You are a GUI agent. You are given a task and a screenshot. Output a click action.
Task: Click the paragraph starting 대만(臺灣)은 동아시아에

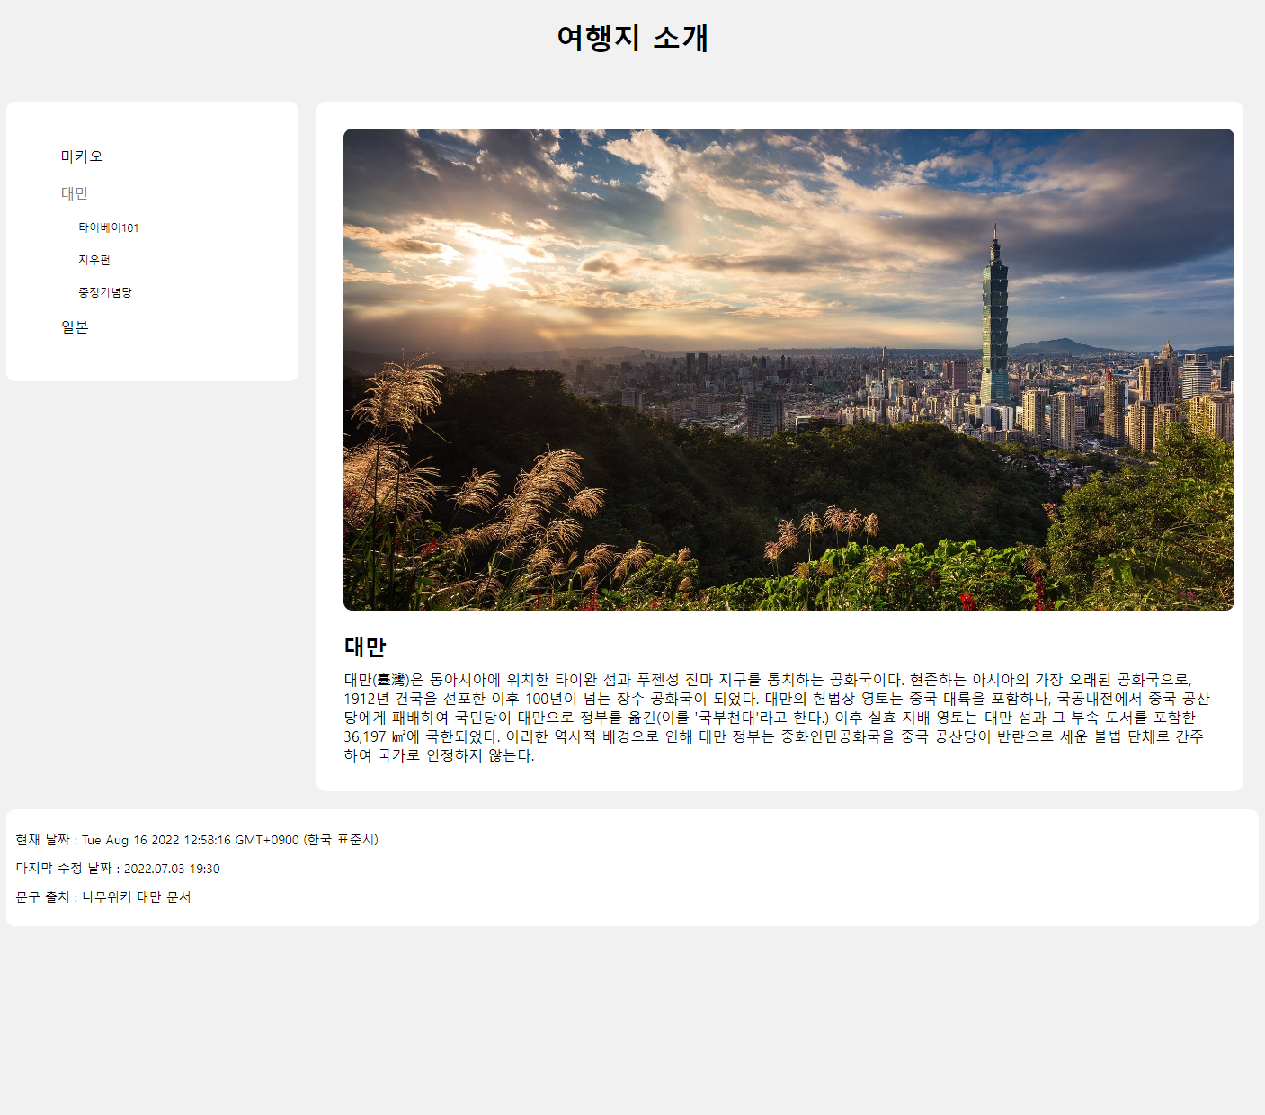point(778,718)
